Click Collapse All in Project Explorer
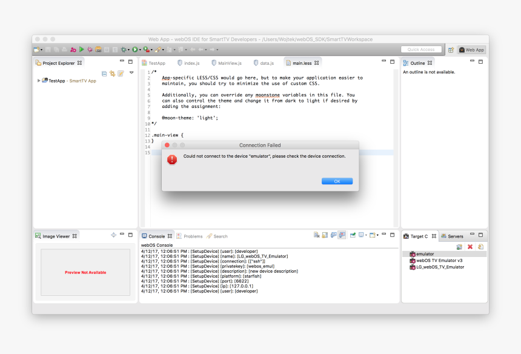521x354 pixels. pyautogui.click(x=104, y=73)
